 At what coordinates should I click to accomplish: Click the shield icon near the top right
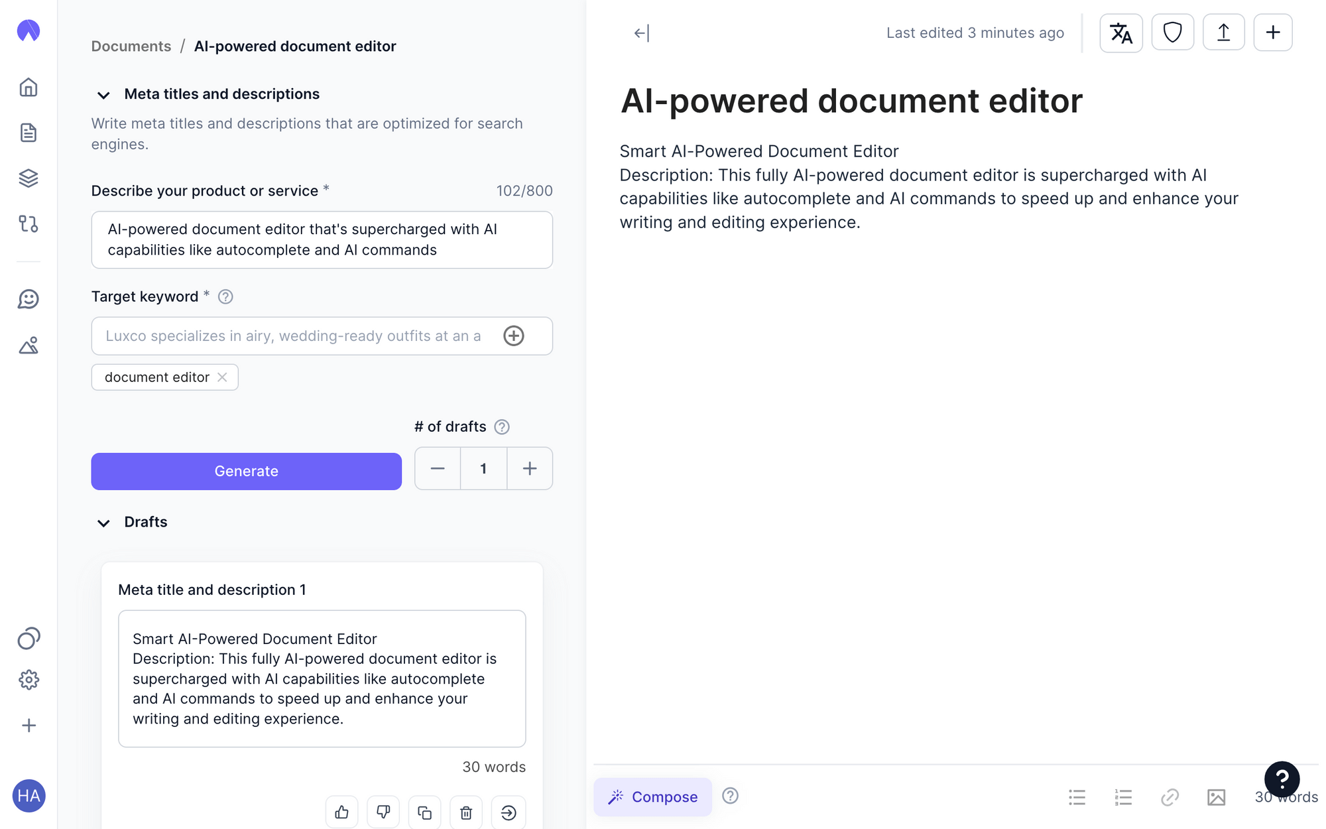(1172, 32)
